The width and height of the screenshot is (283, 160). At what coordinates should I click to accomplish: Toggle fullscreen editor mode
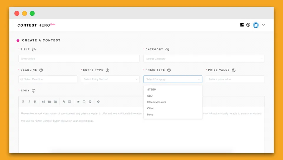click(x=90, y=102)
